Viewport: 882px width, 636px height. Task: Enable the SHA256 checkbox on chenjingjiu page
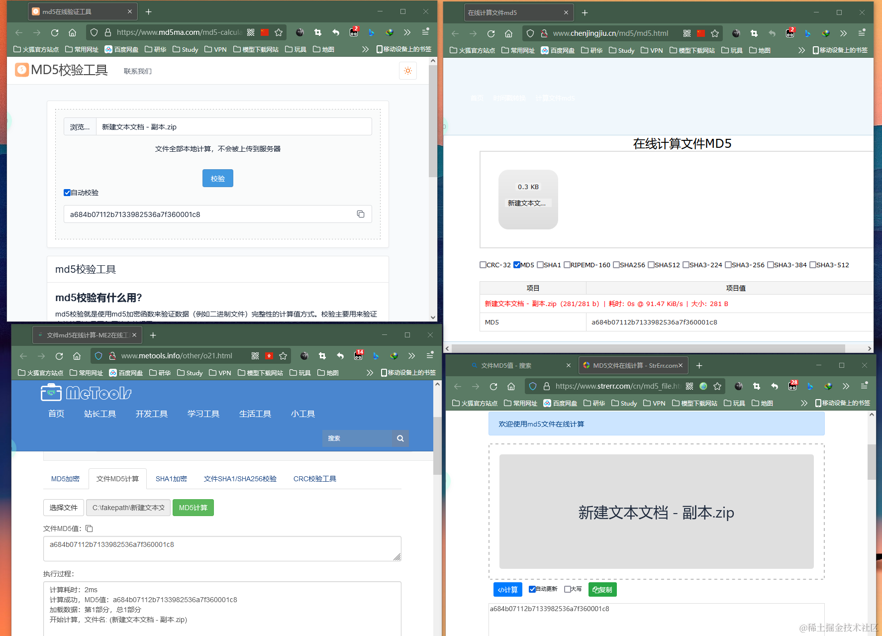tap(616, 265)
